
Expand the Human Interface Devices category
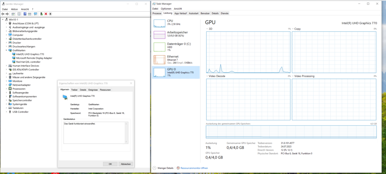coord(7,66)
